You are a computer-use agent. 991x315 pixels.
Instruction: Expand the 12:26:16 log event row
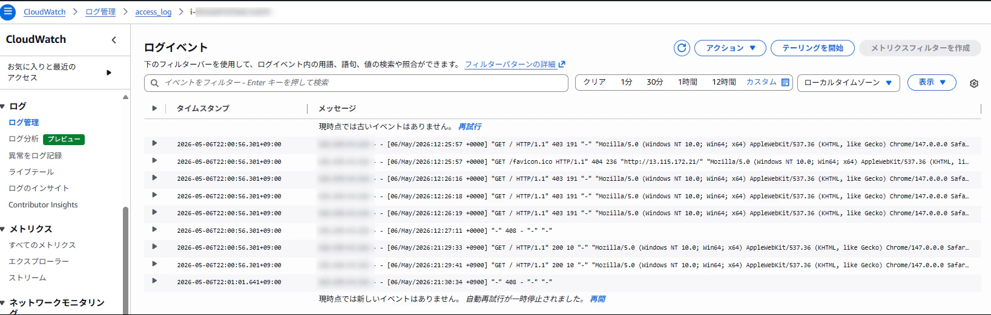coord(154,178)
